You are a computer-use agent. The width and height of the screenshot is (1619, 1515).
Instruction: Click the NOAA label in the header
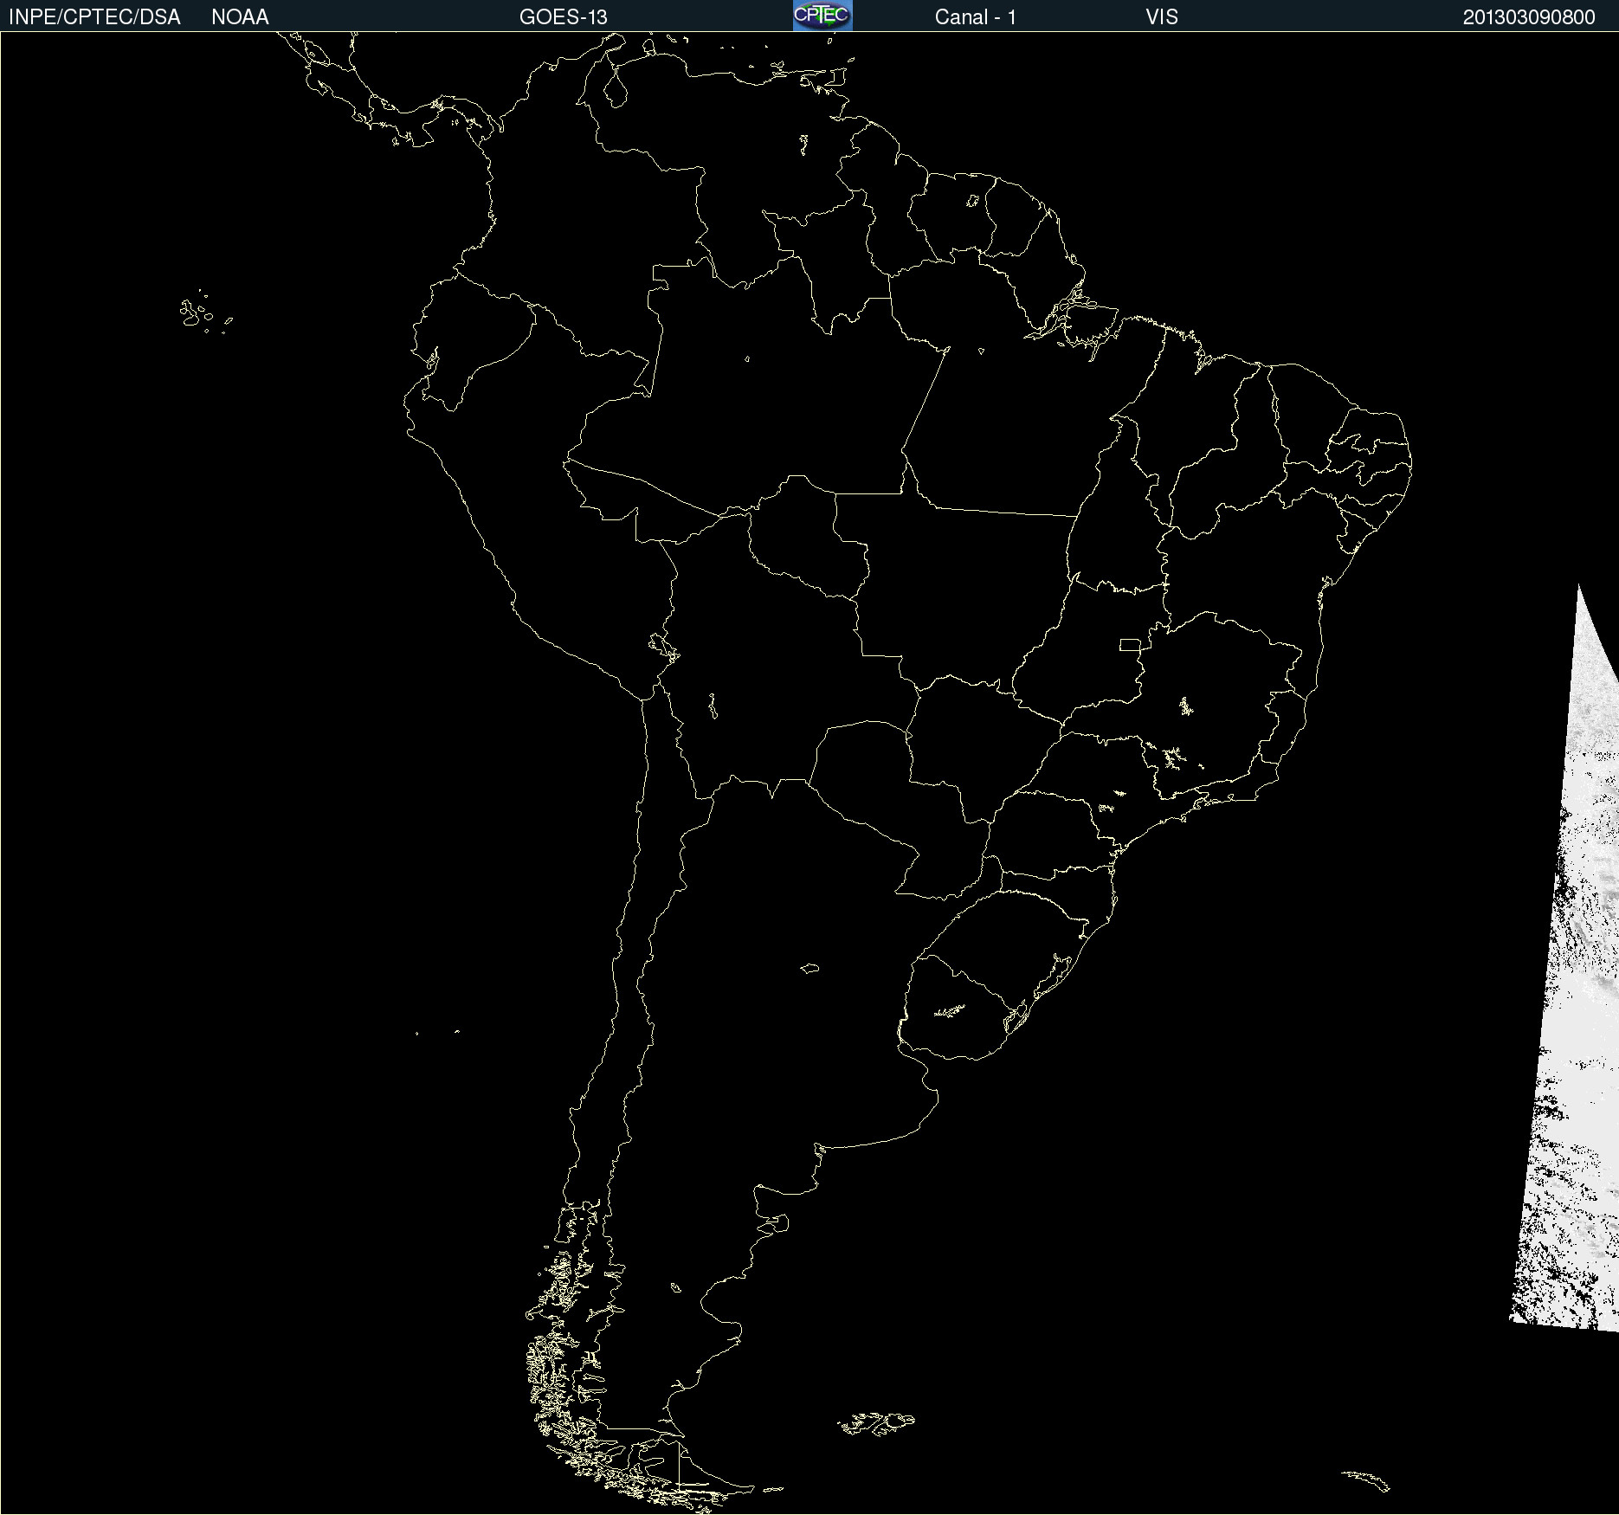click(x=240, y=17)
